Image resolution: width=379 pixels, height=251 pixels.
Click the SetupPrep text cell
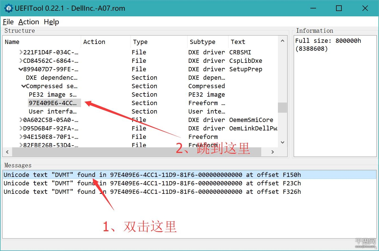pos(246,69)
